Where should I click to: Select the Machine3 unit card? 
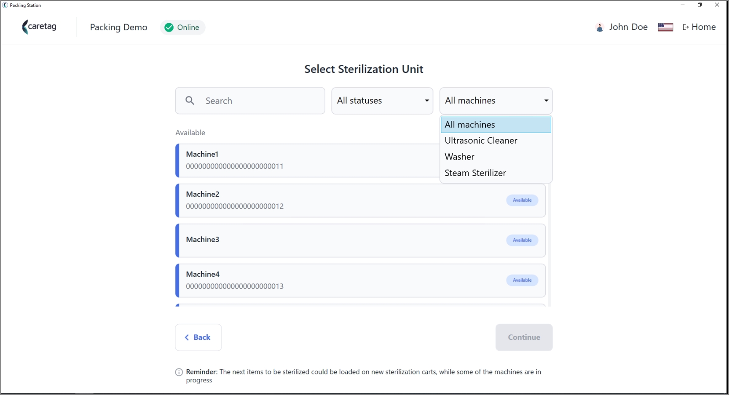361,240
